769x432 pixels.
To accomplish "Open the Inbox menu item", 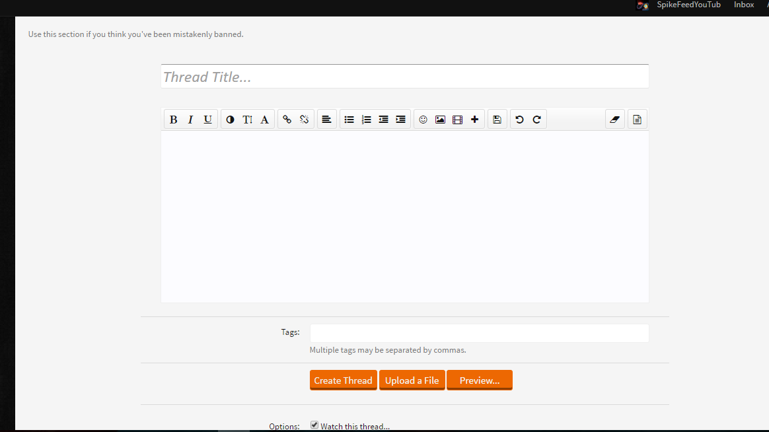I will click(x=744, y=5).
